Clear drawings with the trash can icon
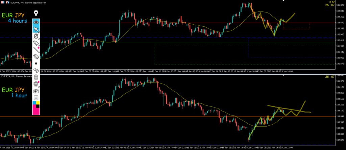Viewport: 346px width, 150px height. (x=36, y=77)
